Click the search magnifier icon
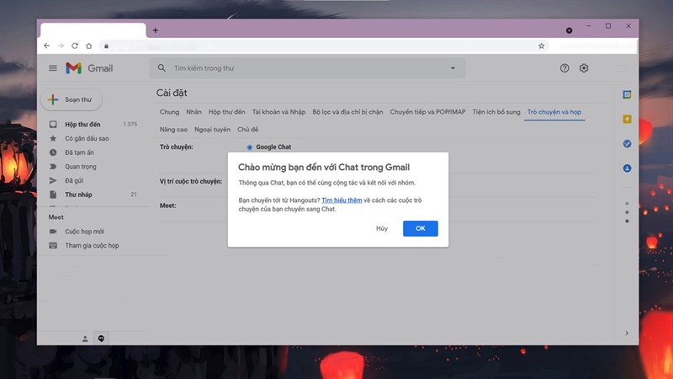The width and height of the screenshot is (673, 379). [x=162, y=68]
